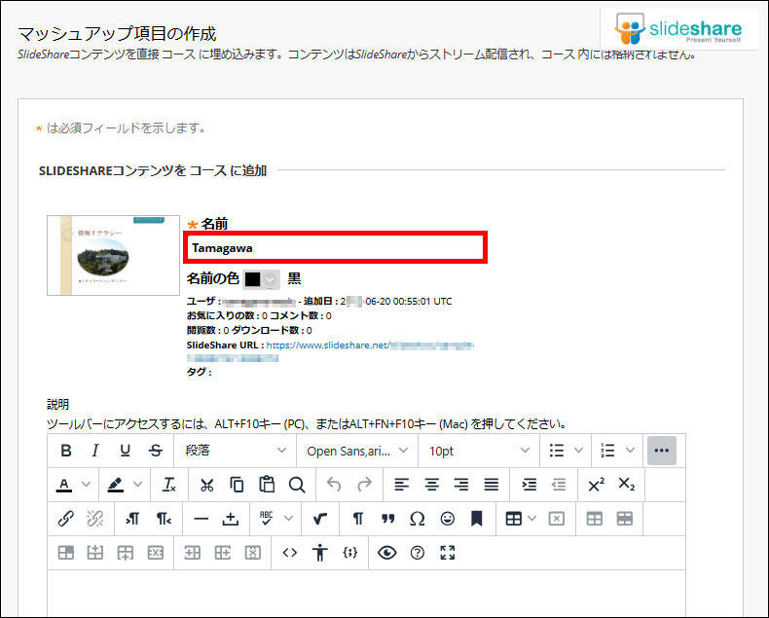
Task: Click the slide preview thumbnail
Action: coord(113,255)
